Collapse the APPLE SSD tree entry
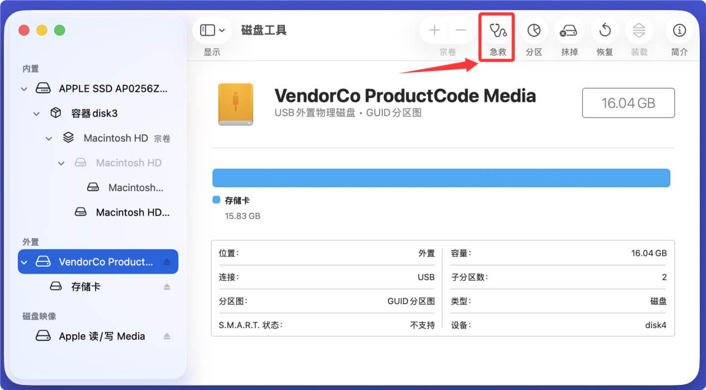The width and height of the screenshot is (706, 390). pyautogui.click(x=23, y=88)
